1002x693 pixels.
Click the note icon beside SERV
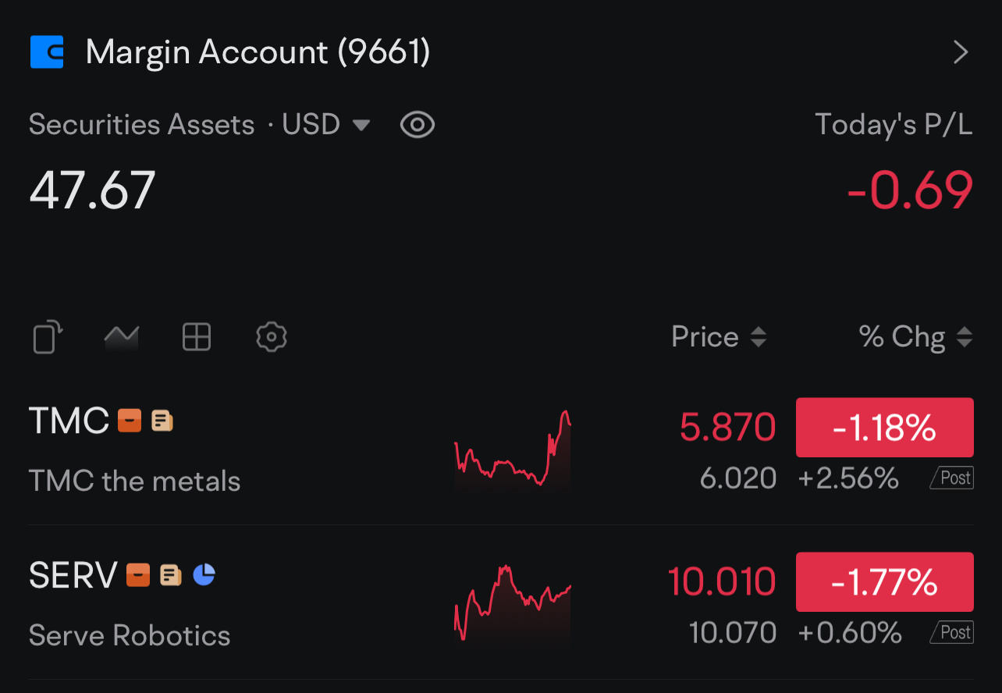[x=171, y=575]
